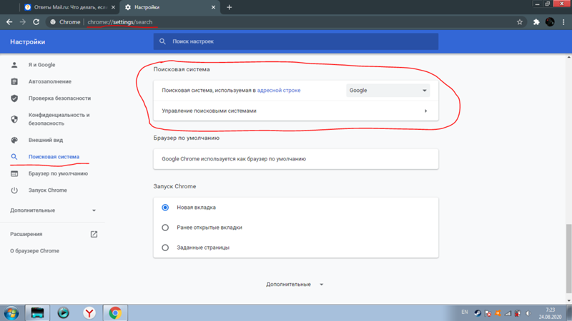Click the person icon beside Я и Google

pos(14,65)
